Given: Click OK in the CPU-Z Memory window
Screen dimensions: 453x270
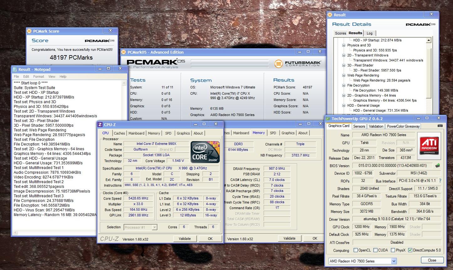Looking at the screenshot, I should [x=315, y=238].
